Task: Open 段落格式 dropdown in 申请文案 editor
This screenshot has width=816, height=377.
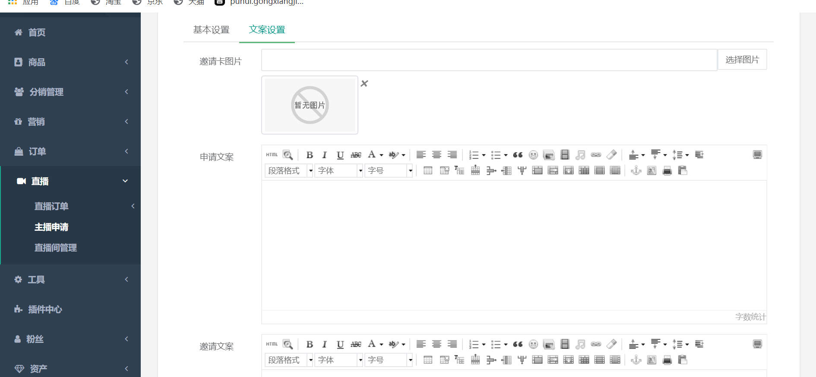Action: pos(289,171)
